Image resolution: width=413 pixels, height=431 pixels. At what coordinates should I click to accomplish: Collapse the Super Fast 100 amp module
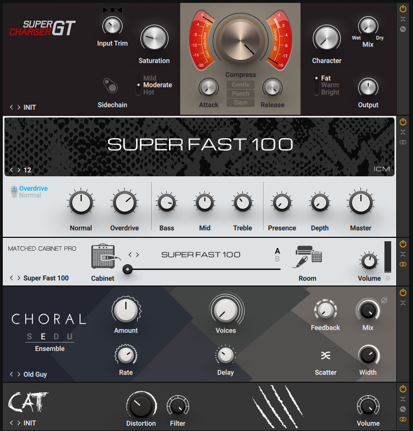403,132
